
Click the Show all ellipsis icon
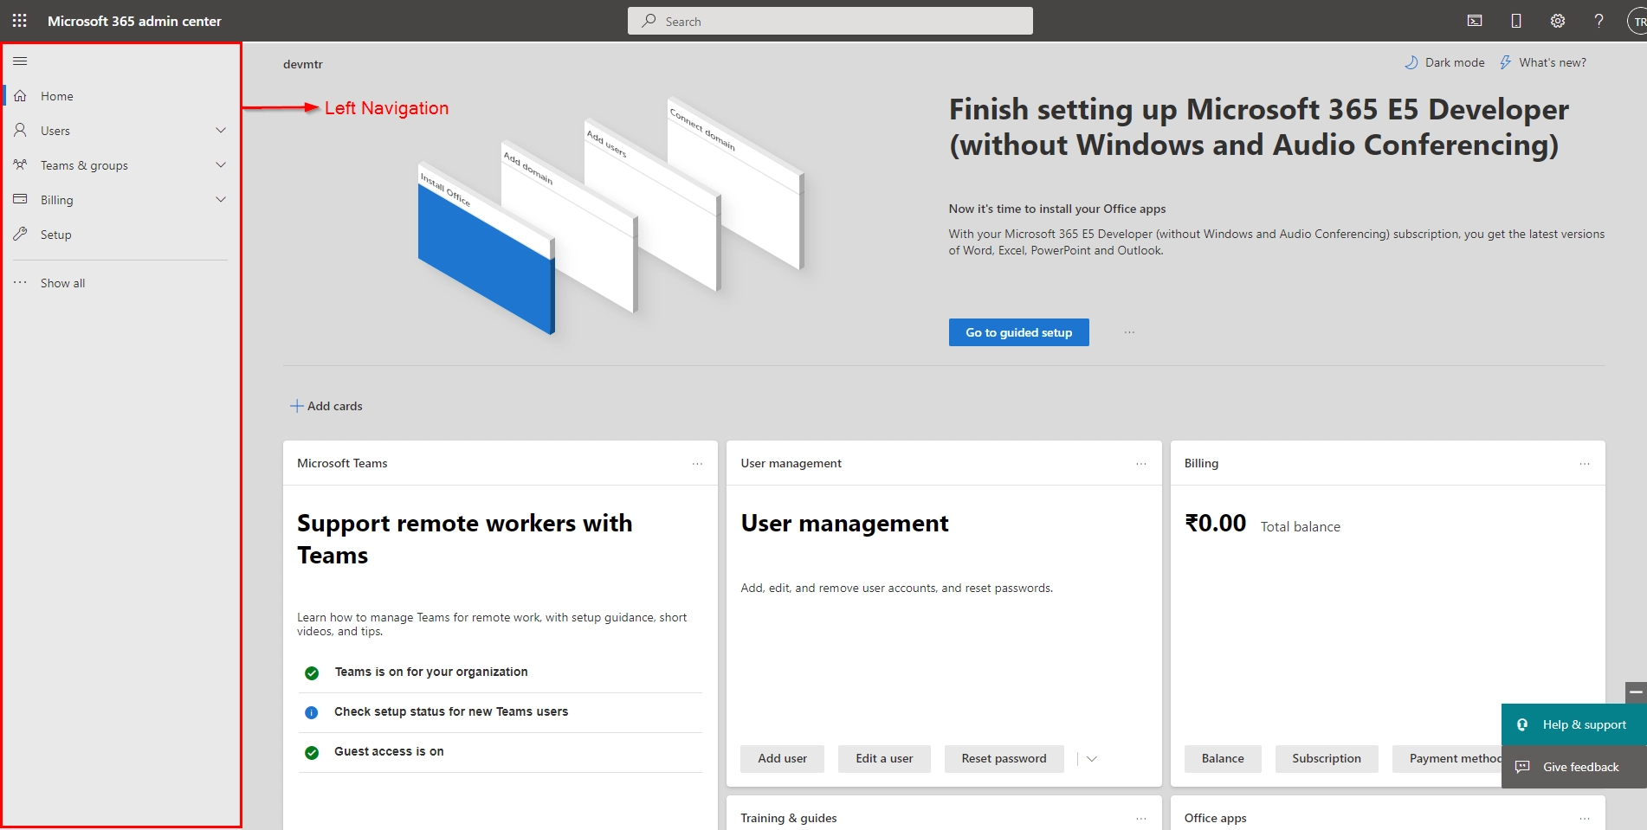20,282
